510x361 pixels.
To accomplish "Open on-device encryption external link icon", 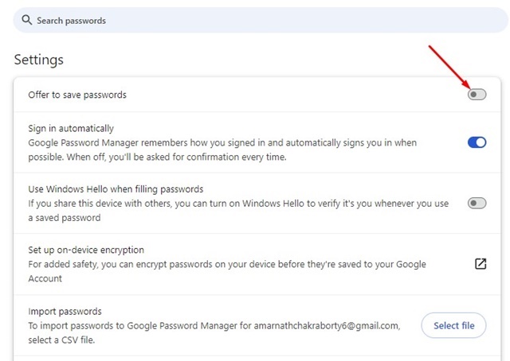I will (x=480, y=264).
